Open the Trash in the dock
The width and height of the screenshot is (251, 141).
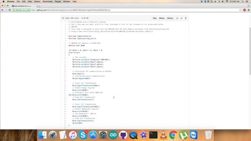(208, 135)
